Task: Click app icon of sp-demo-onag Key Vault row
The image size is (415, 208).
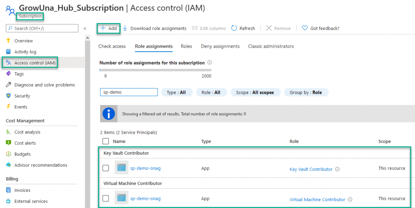Action: point(122,167)
